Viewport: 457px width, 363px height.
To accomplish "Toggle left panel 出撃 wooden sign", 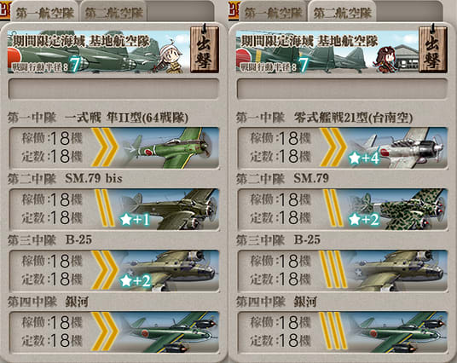I will pos(205,49).
